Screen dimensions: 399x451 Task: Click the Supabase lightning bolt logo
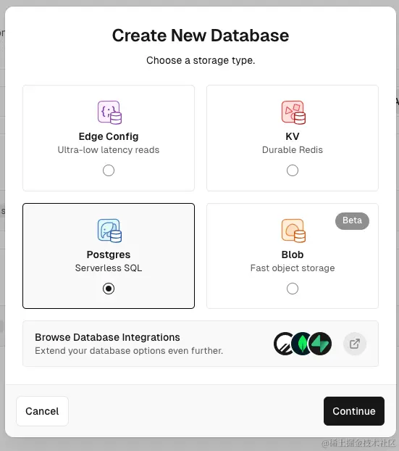(x=320, y=344)
